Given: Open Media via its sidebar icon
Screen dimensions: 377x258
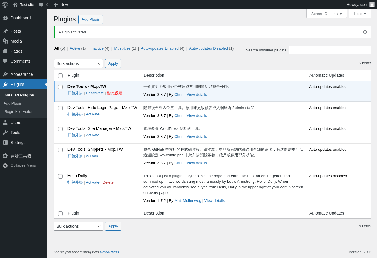Looking at the screenshot, I should 5,41.
